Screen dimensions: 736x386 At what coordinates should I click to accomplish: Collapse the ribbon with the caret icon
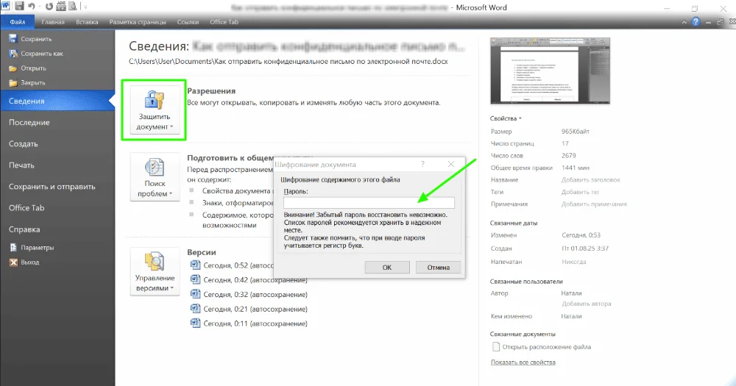684,22
